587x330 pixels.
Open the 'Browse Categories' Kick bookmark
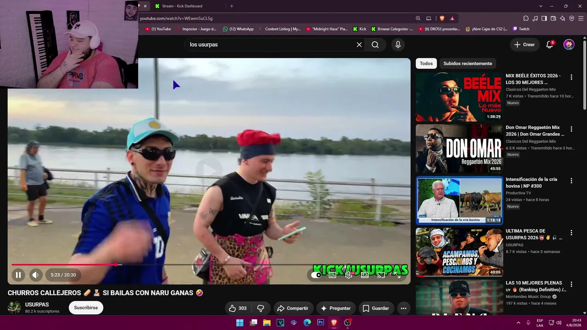point(392,29)
